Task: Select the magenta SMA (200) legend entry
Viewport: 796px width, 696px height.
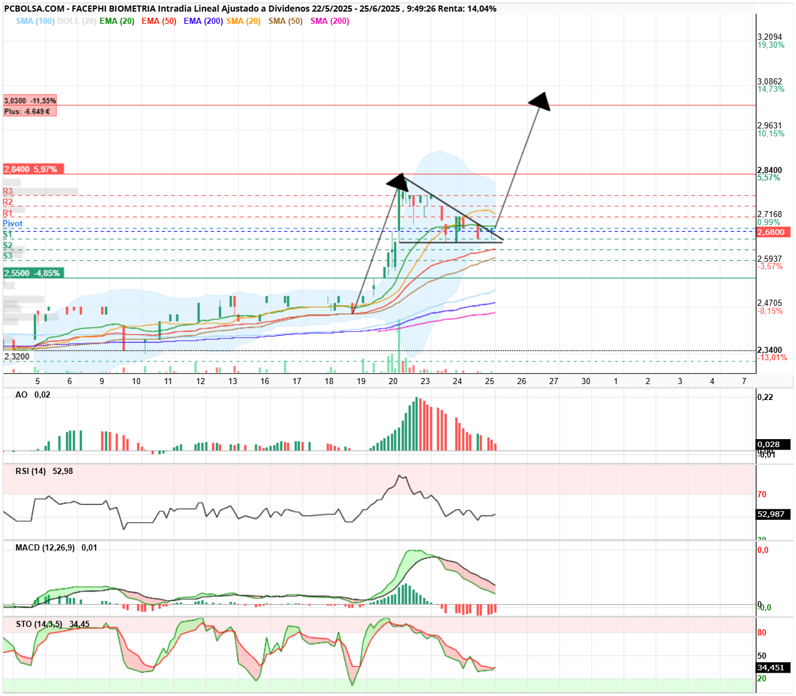Action: (330, 21)
